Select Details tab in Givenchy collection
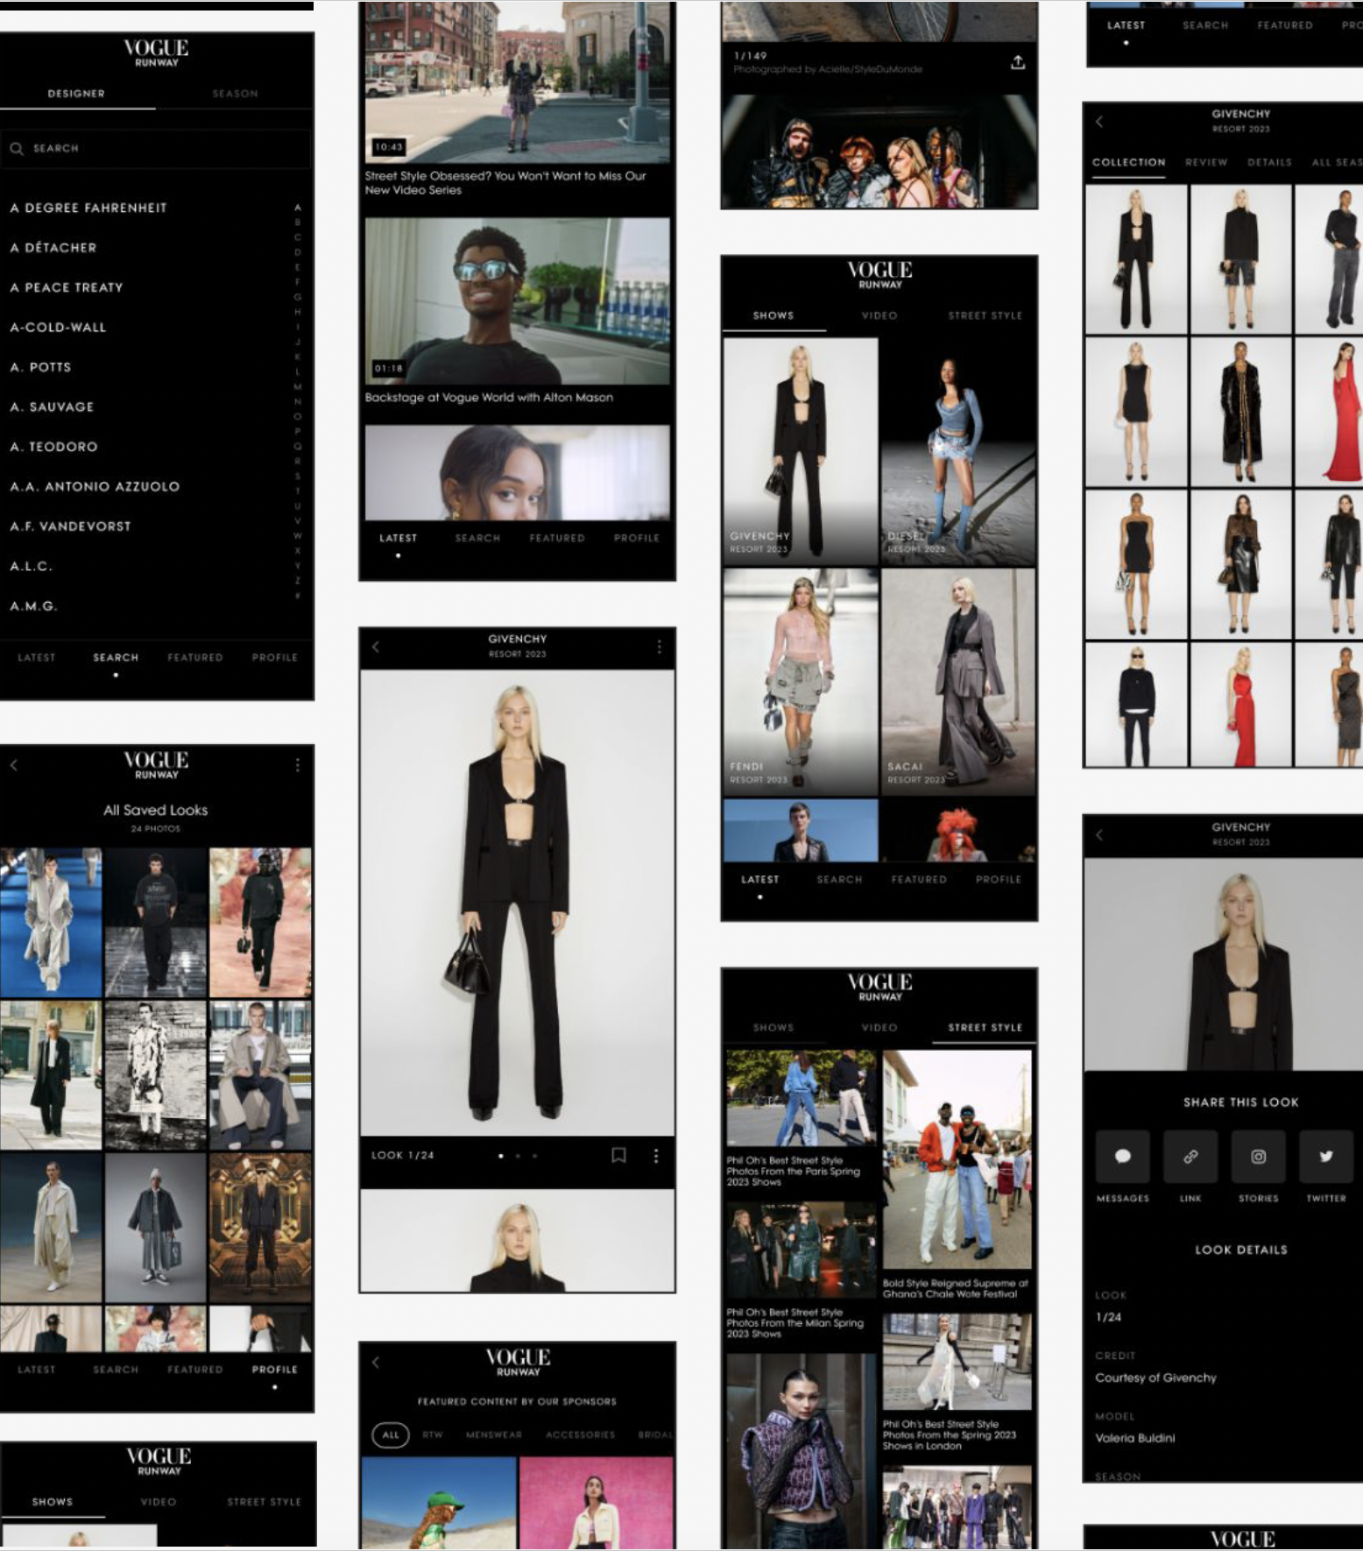The image size is (1363, 1551). 1269,162
